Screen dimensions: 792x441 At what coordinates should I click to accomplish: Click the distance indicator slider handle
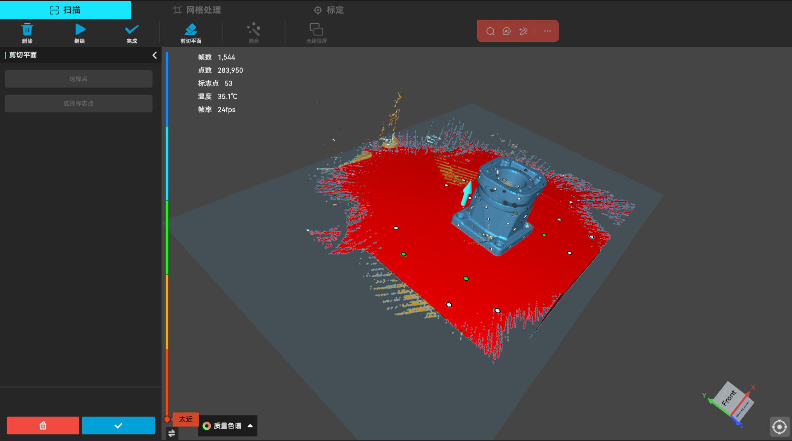(x=167, y=419)
